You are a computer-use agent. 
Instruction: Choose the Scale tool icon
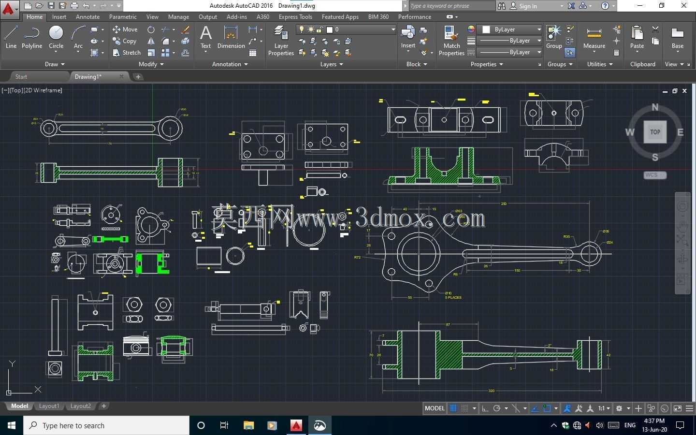(151, 52)
